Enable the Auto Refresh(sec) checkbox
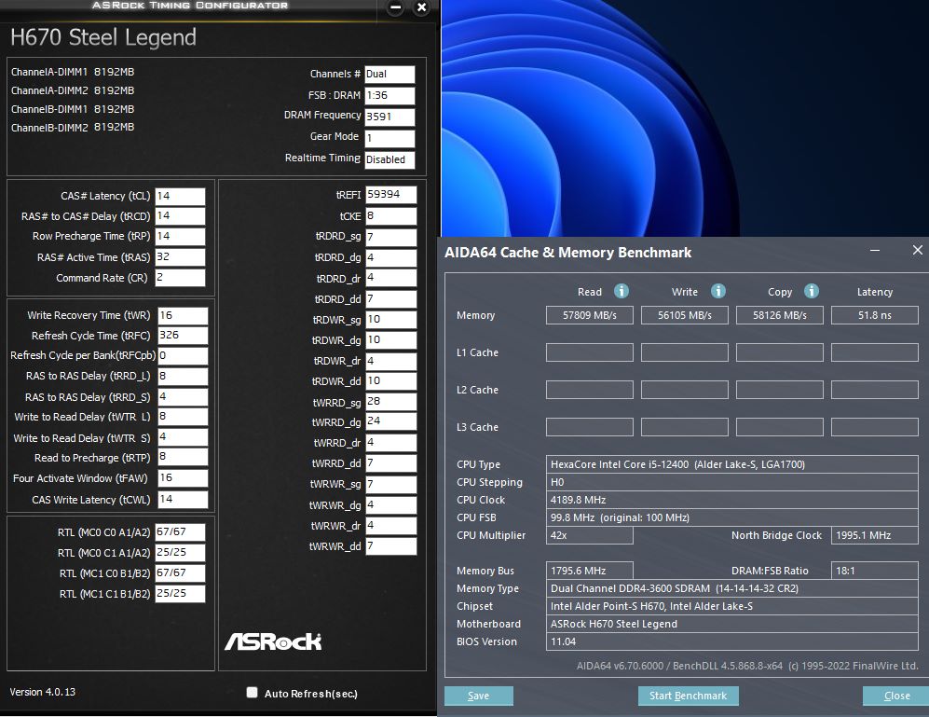 [x=252, y=693]
